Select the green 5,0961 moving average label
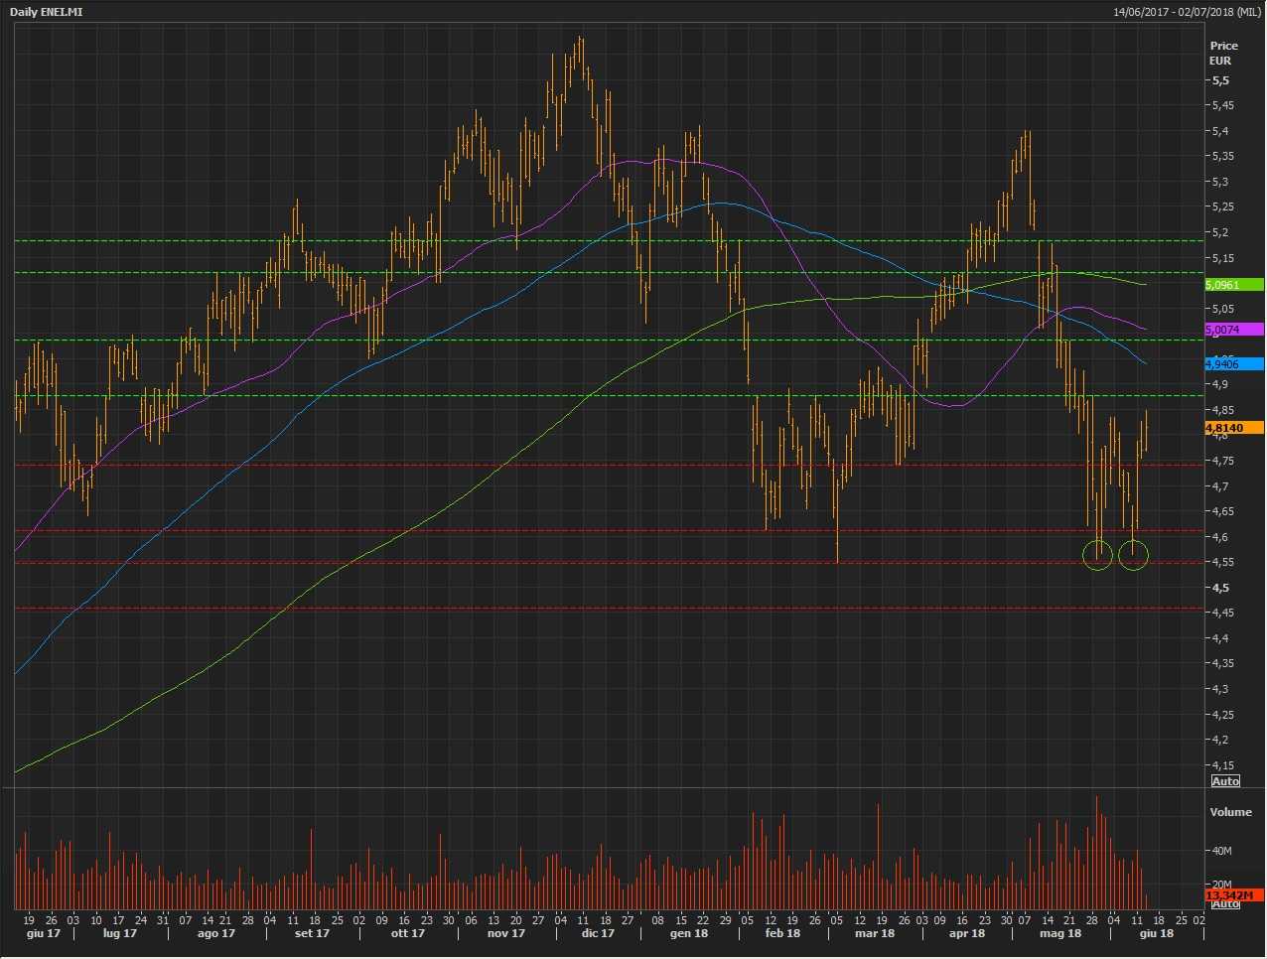This screenshot has height=959, width=1267. click(x=1234, y=285)
